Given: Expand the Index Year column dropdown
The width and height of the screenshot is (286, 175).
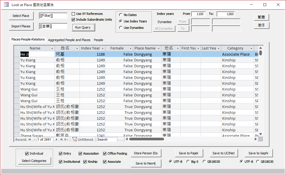Looking at the screenshot, I should (x=102, y=48).
